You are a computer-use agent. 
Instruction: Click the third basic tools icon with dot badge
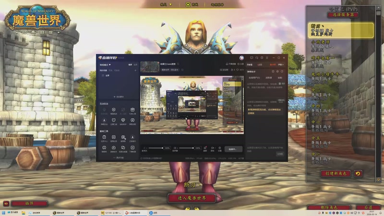click(123, 137)
